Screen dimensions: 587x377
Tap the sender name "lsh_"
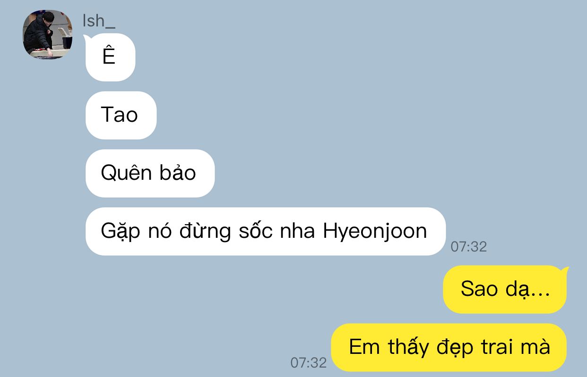pyautogui.click(x=99, y=20)
